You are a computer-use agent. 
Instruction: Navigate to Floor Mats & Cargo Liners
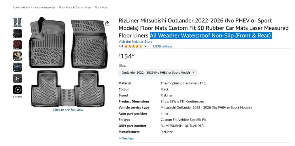click(75, 8)
